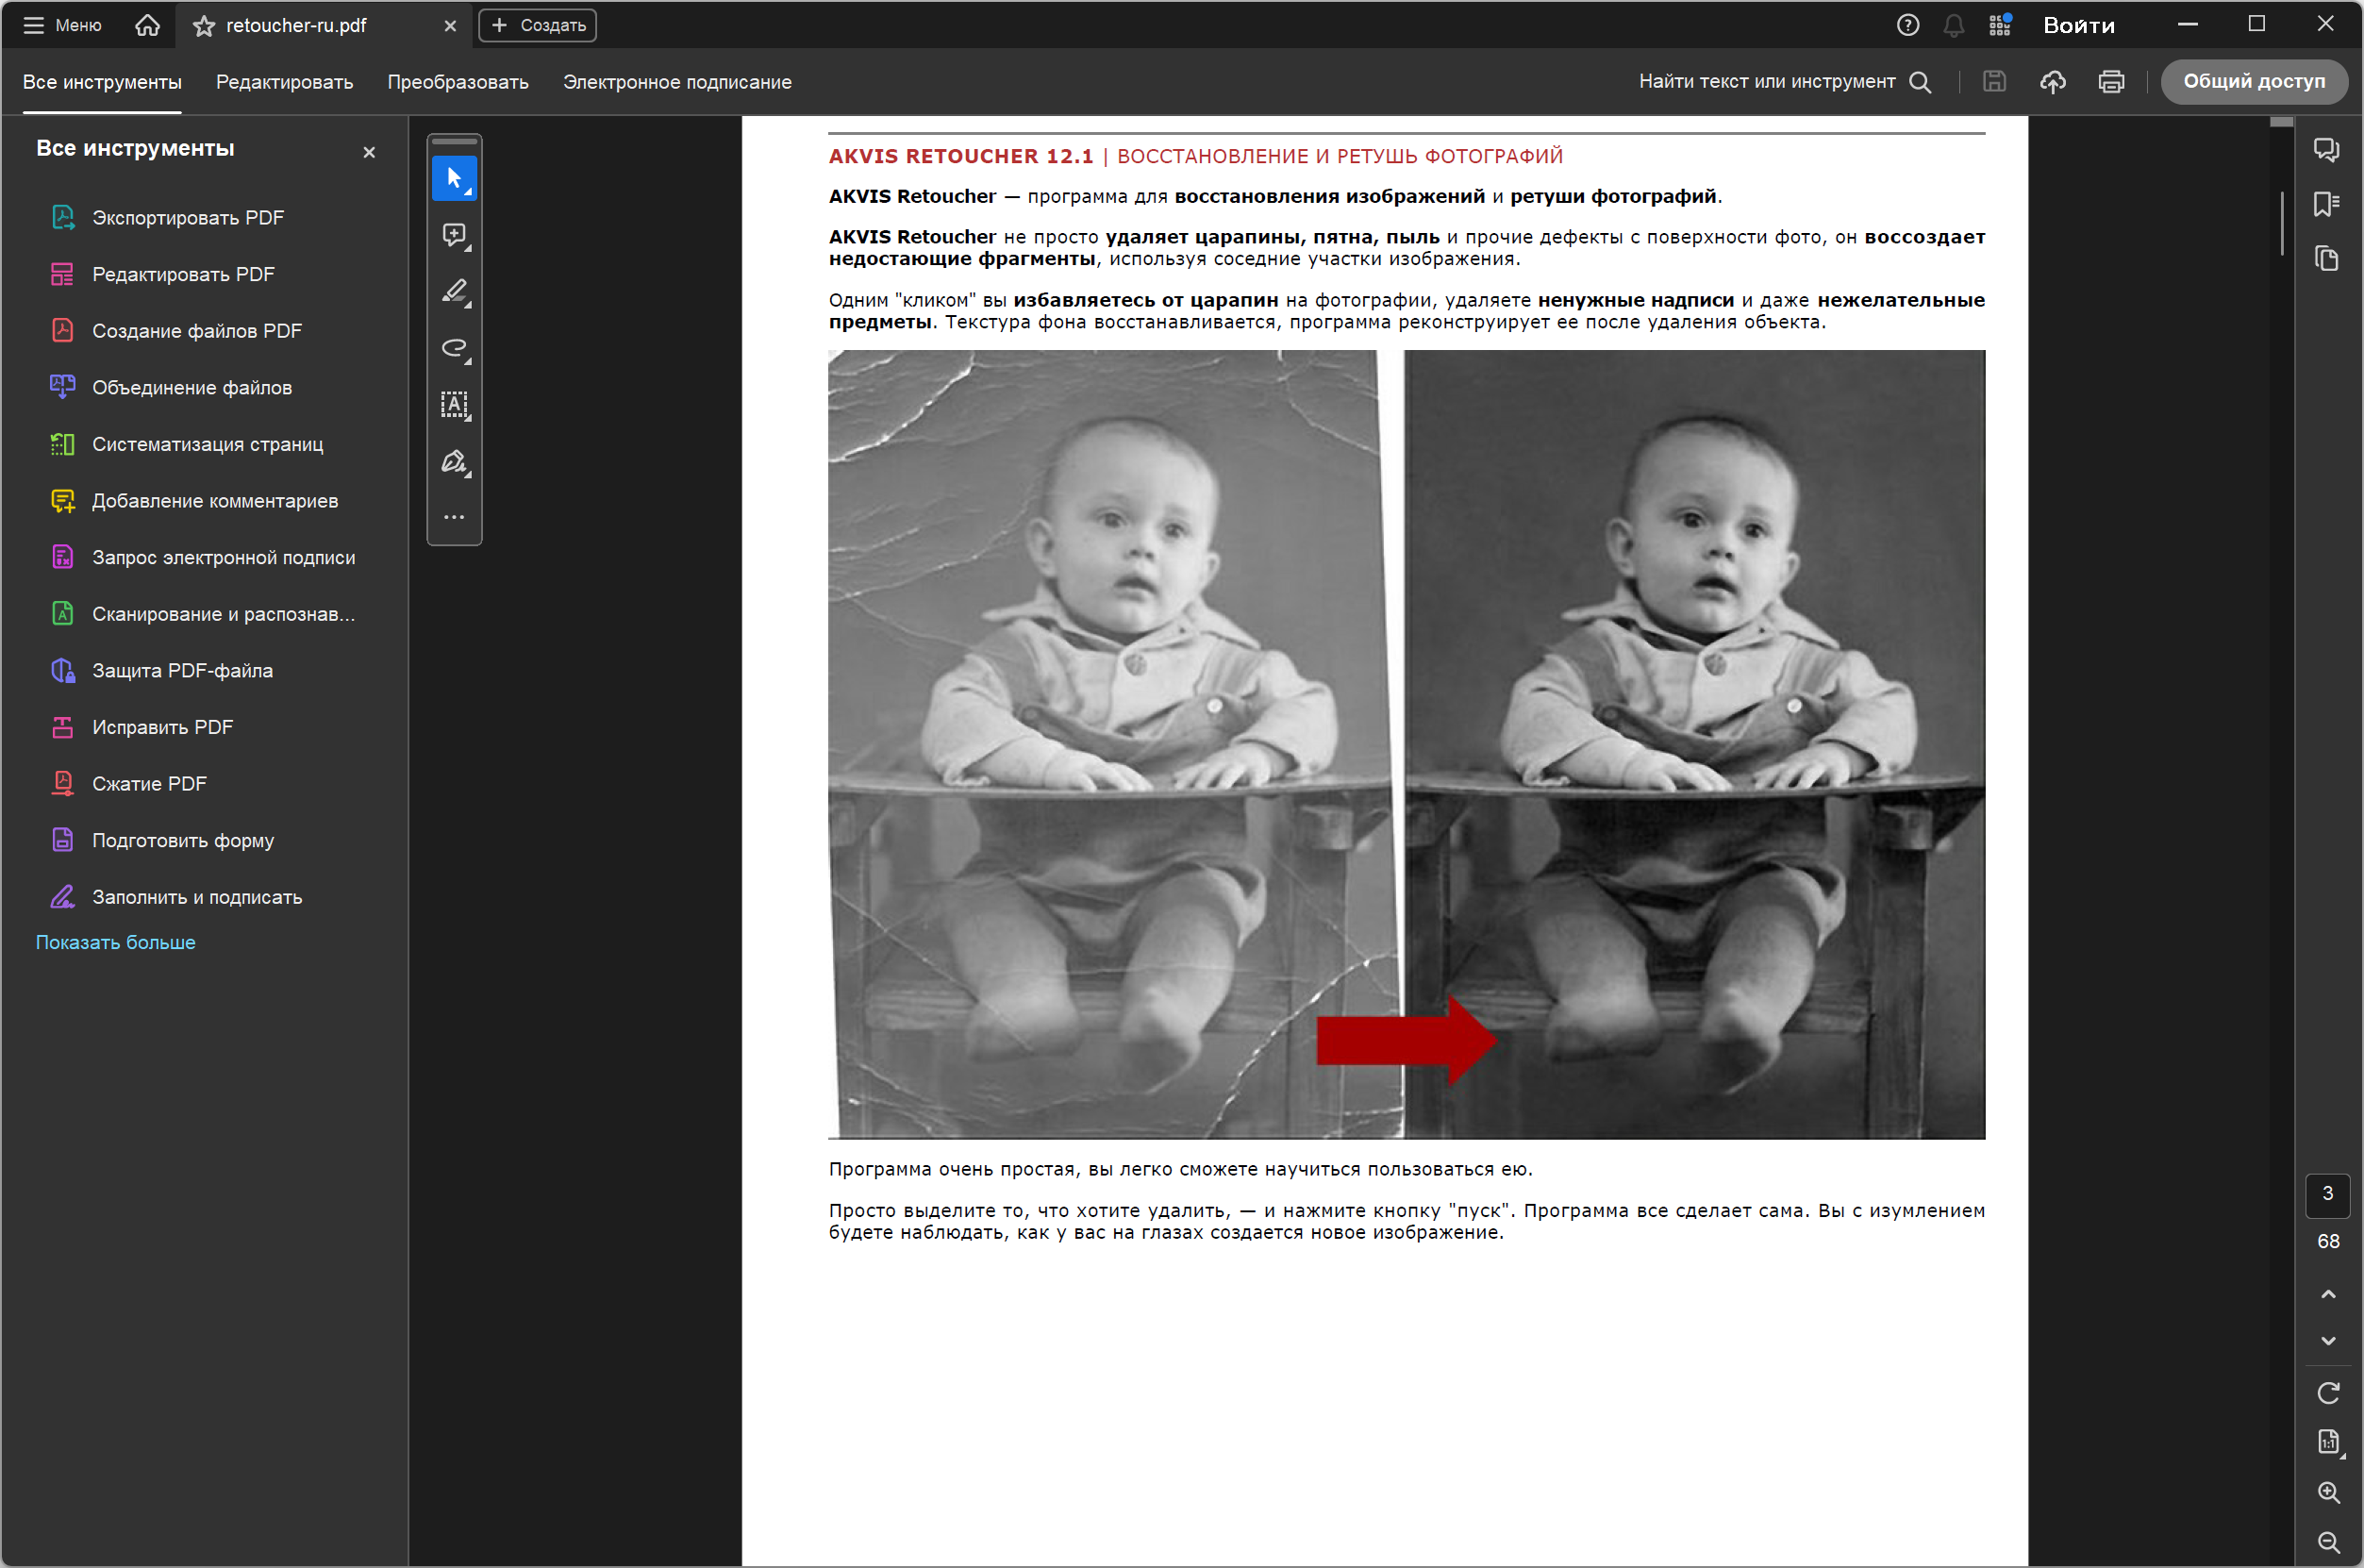Click the Показать больше link

click(116, 942)
